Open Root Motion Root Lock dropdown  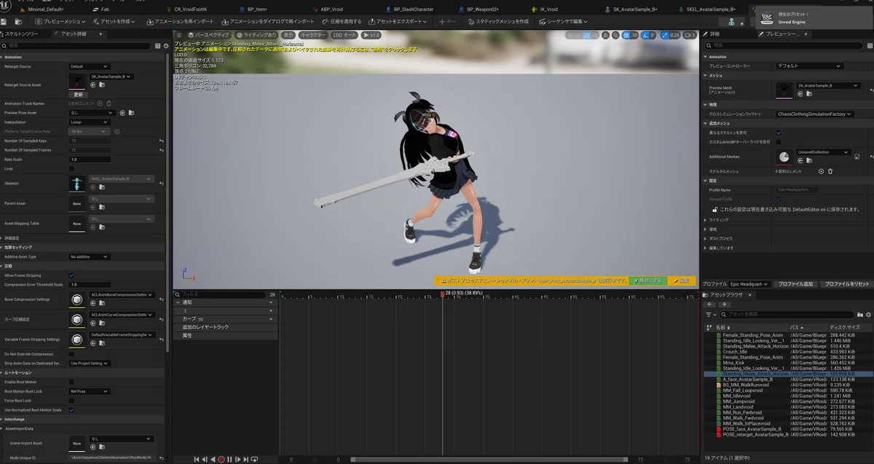(x=90, y=391)
